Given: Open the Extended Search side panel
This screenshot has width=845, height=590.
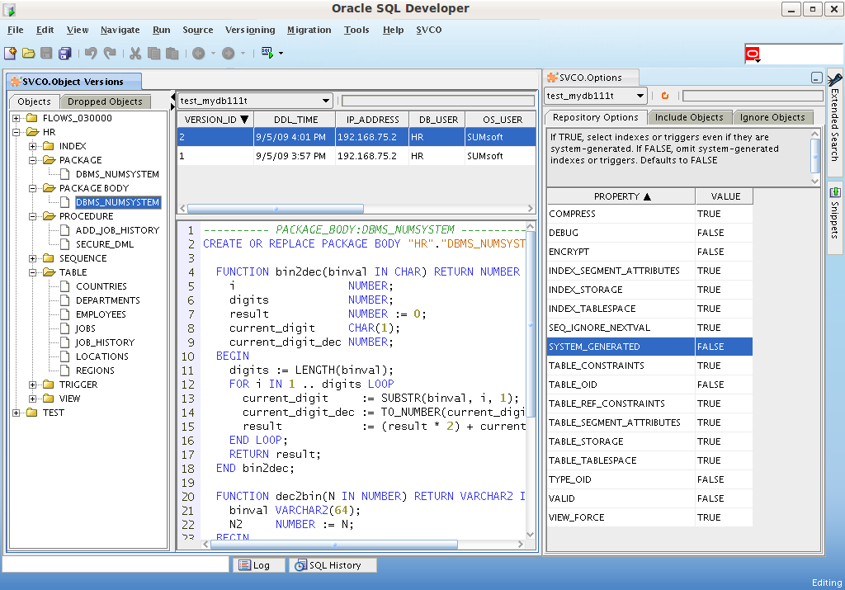Looking at the screenshot, I should pos(835,124).
